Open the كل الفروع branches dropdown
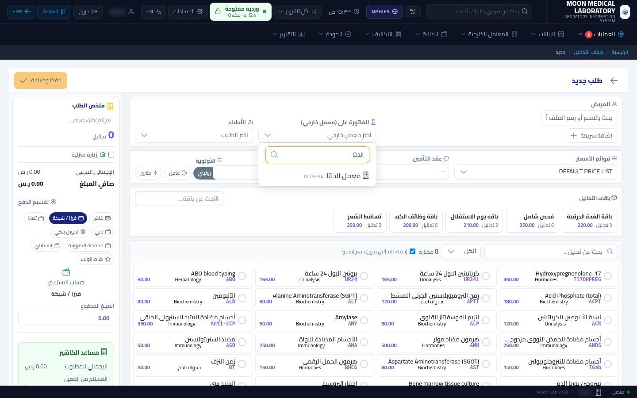Image resolution: width=637 pixels, height=398 pixels. [297, 11]
